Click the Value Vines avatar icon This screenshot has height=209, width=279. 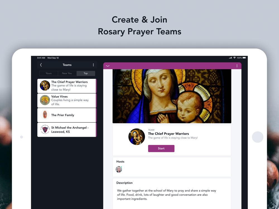tap(45, 100)
